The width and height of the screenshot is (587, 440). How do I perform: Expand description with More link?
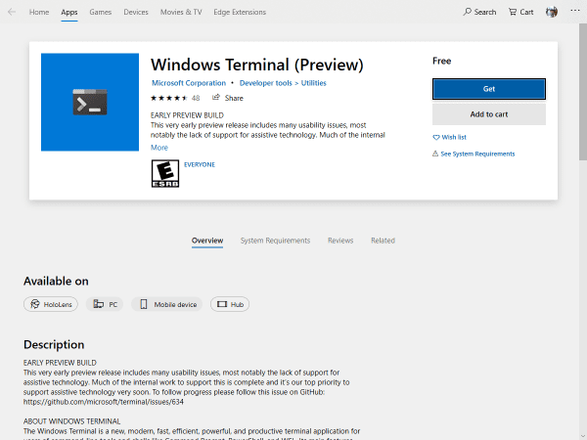[x=159, y=148]
